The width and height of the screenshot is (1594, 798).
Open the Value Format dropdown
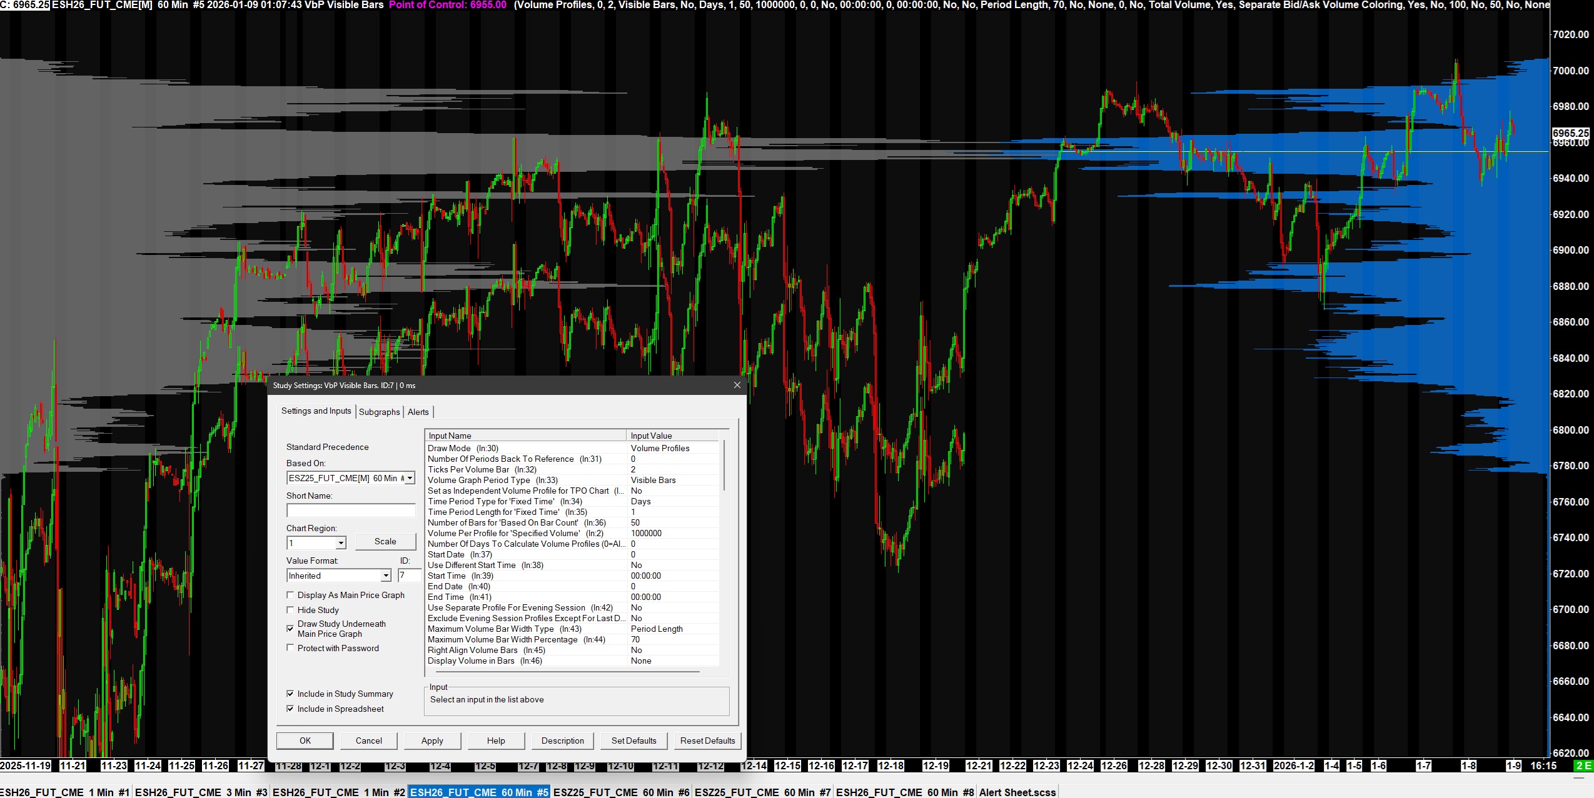click(385, 576)
